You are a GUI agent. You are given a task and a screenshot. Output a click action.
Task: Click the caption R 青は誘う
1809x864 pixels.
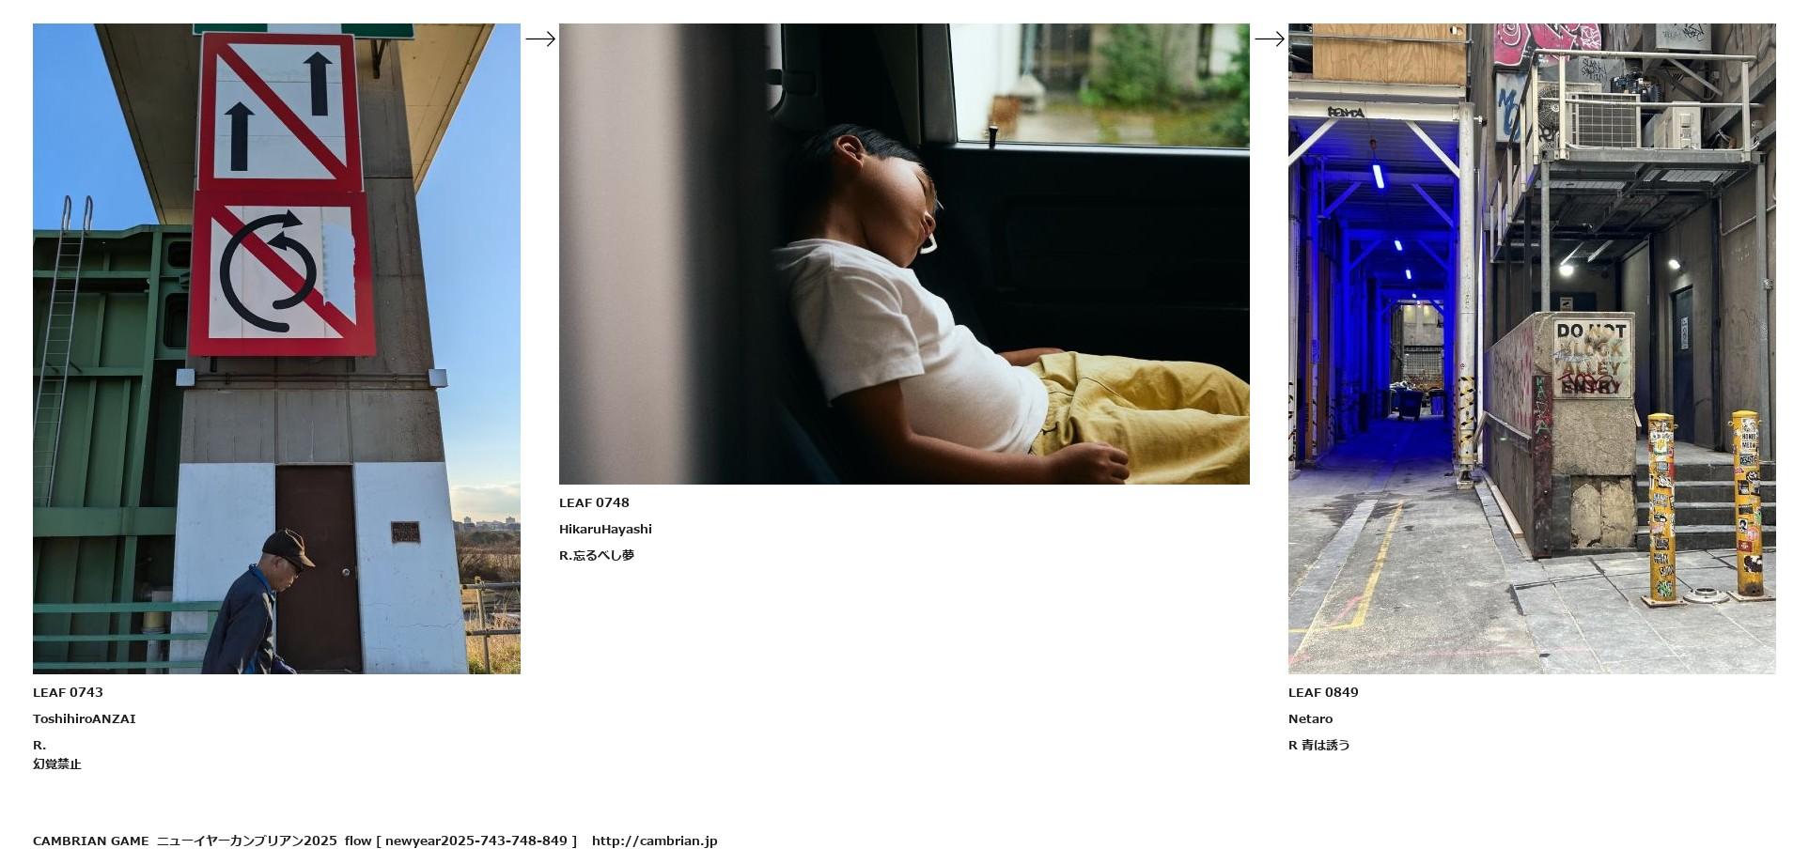[1319, 745]
